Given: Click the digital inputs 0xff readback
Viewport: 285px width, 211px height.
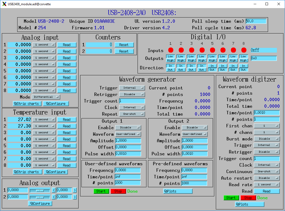Looking at the screenshot, I should [x=264, y=50].
